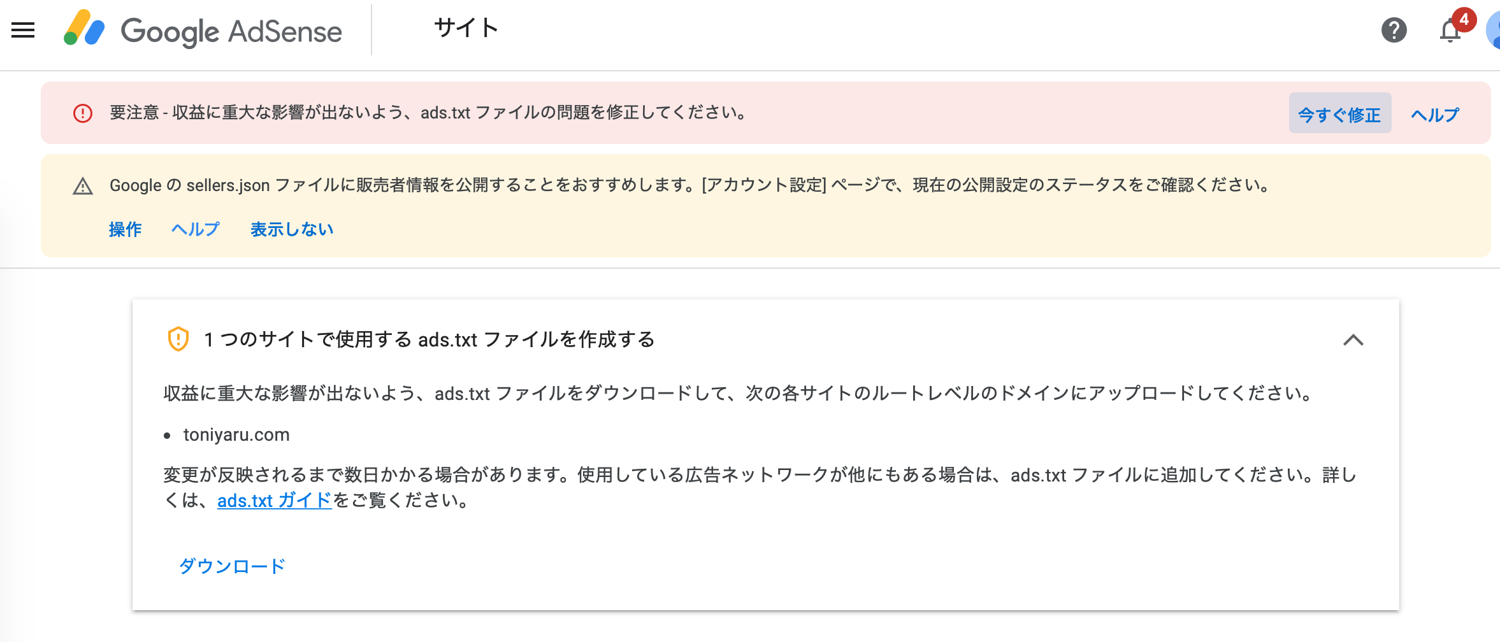1500x642 pixels.
Task: Open the notifications bell with 4 alerts
Action: coord(1451,30)
